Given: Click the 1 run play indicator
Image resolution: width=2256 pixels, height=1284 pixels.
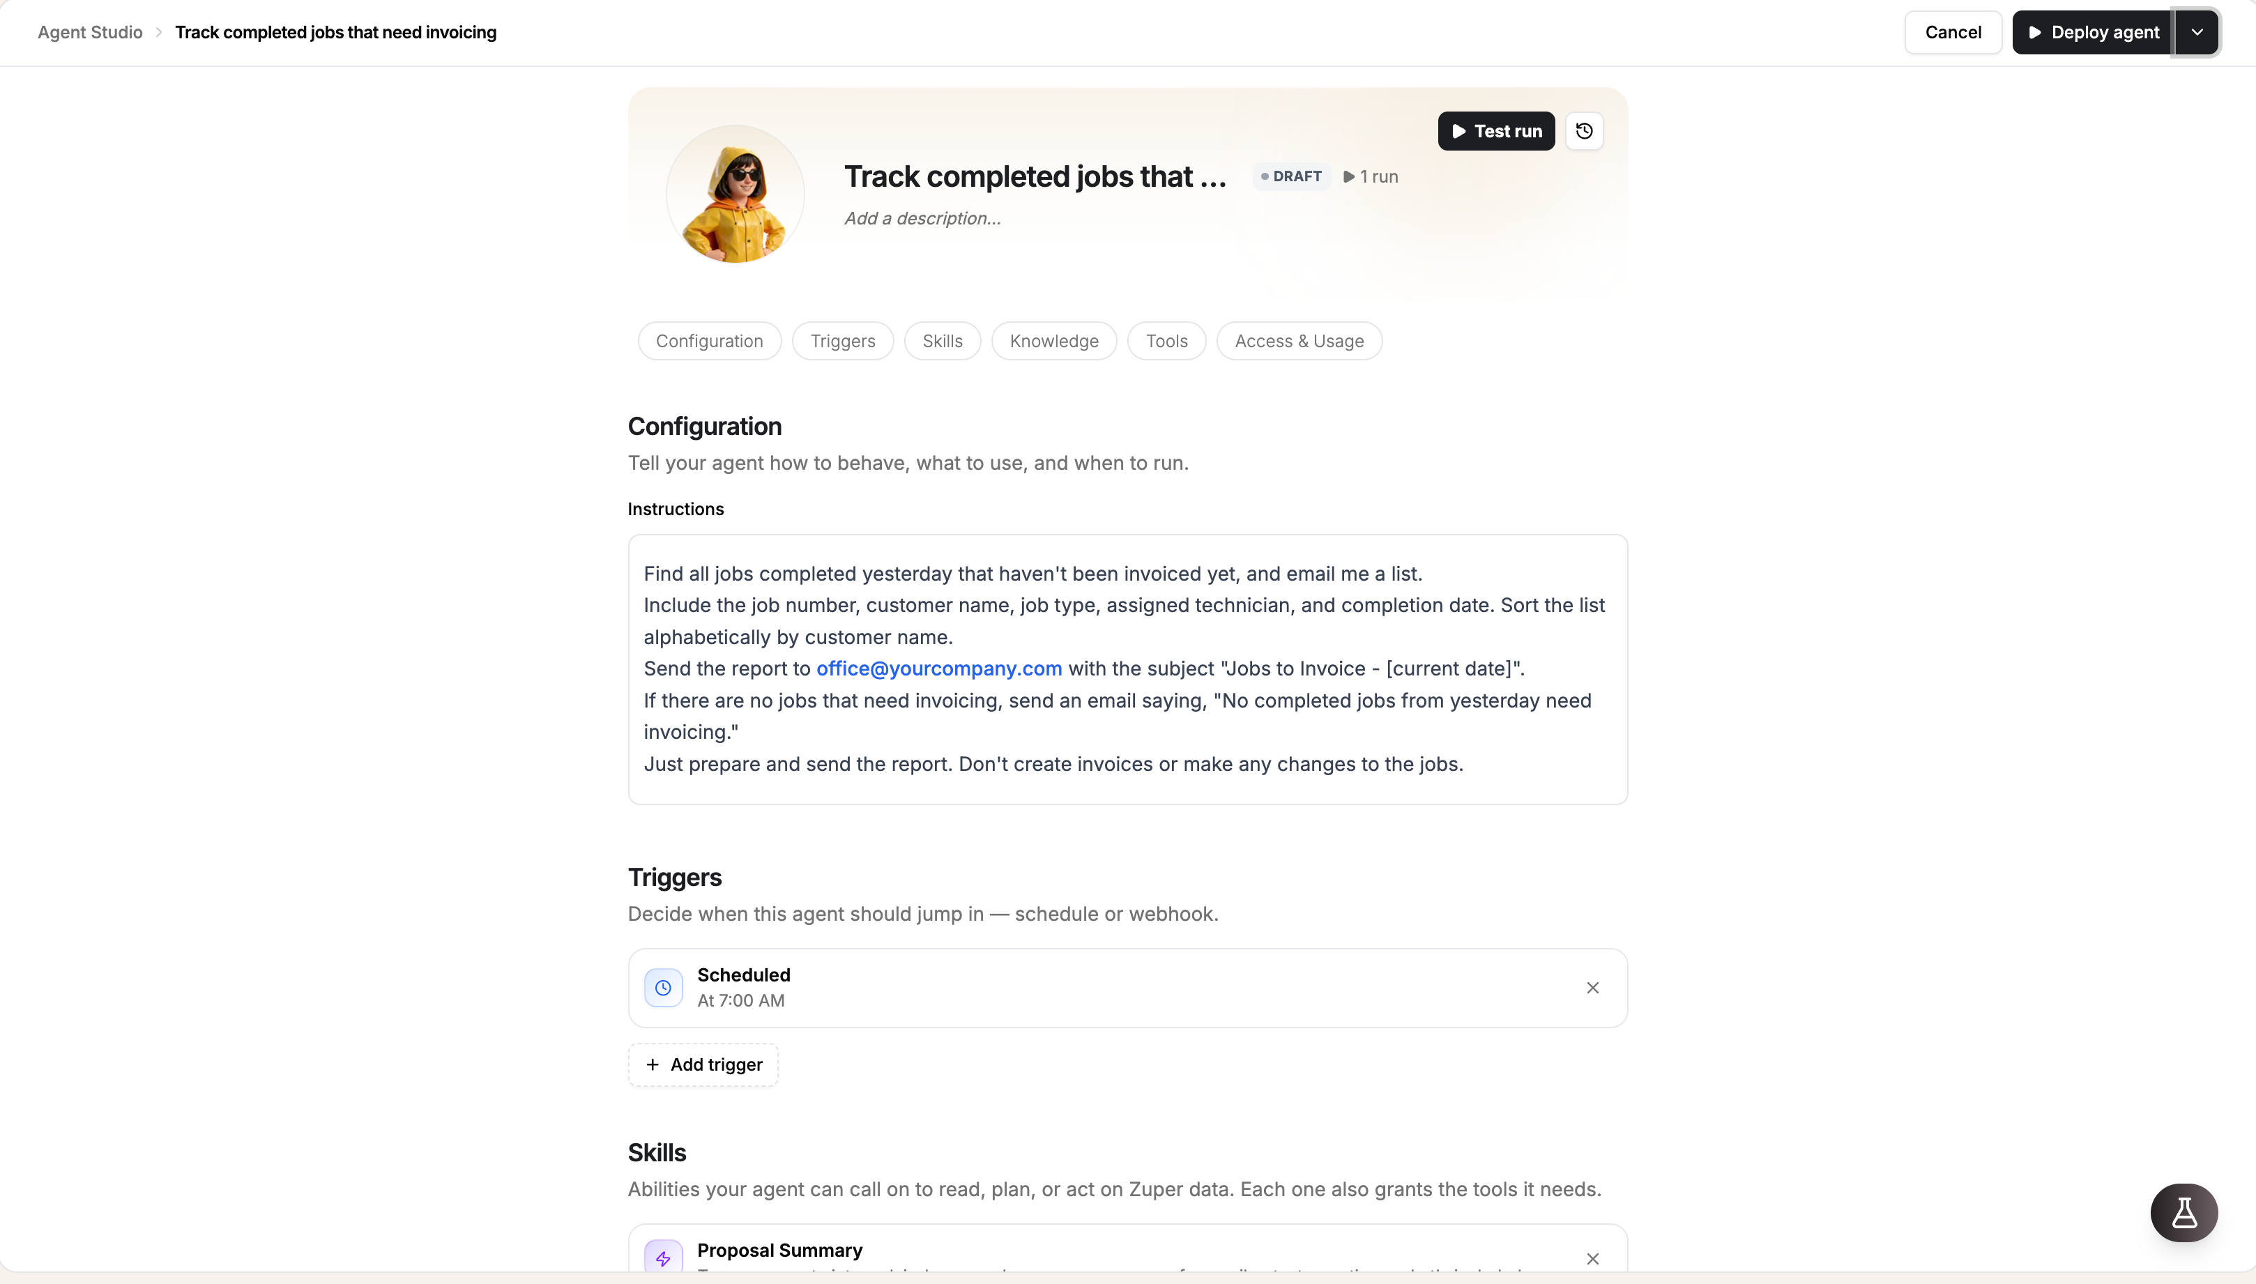Looking at the screenshot, I should pos(1371,176).
